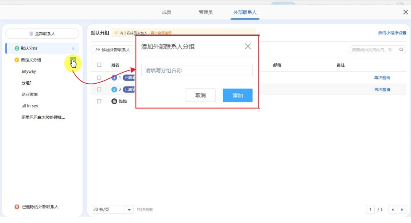Go to previous page arrow

tap(393, 210)
